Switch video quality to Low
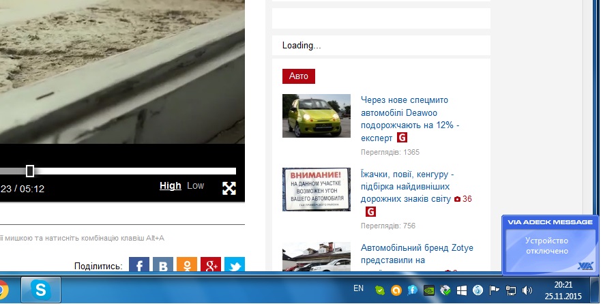Screen dimensions: 601x304 [x=195, y=185]
